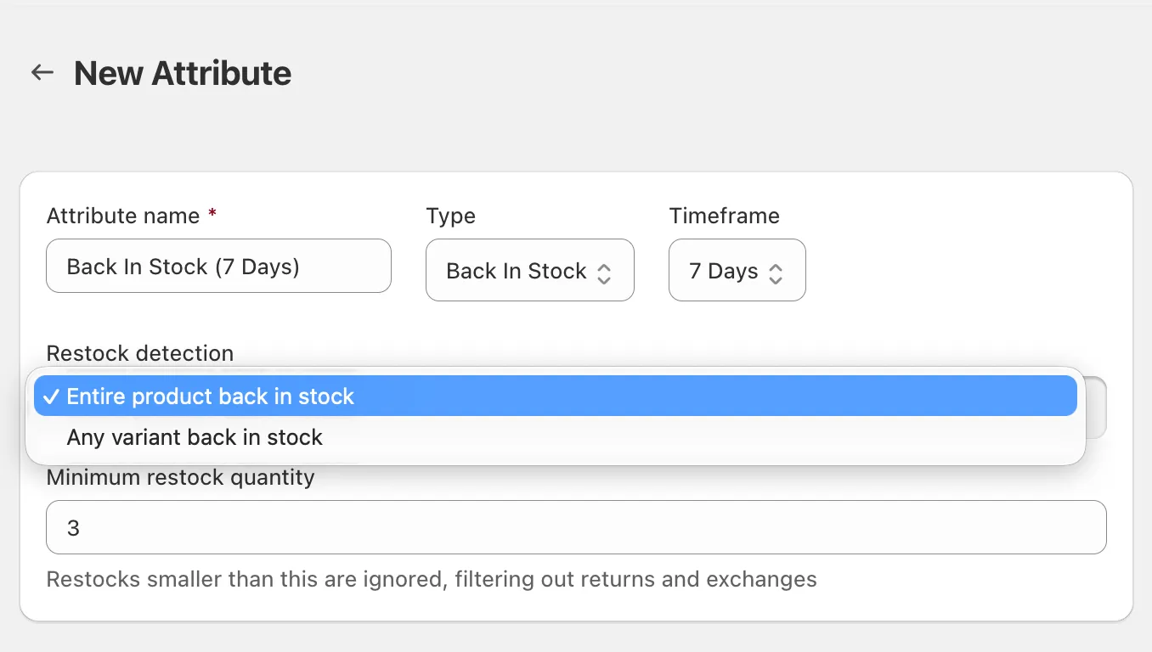Screen dimensions: 1152x652
Task: Click the Minimum restock quantity label
Action: tap(181, 477)
